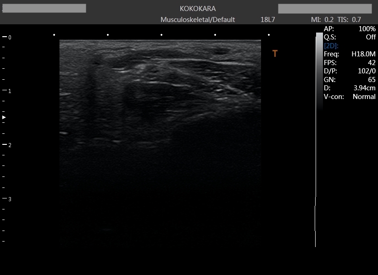Click the grayscale bar beside parameters
Image resolution: width=378 pixels, height=275 pixels.
point(319,71)
